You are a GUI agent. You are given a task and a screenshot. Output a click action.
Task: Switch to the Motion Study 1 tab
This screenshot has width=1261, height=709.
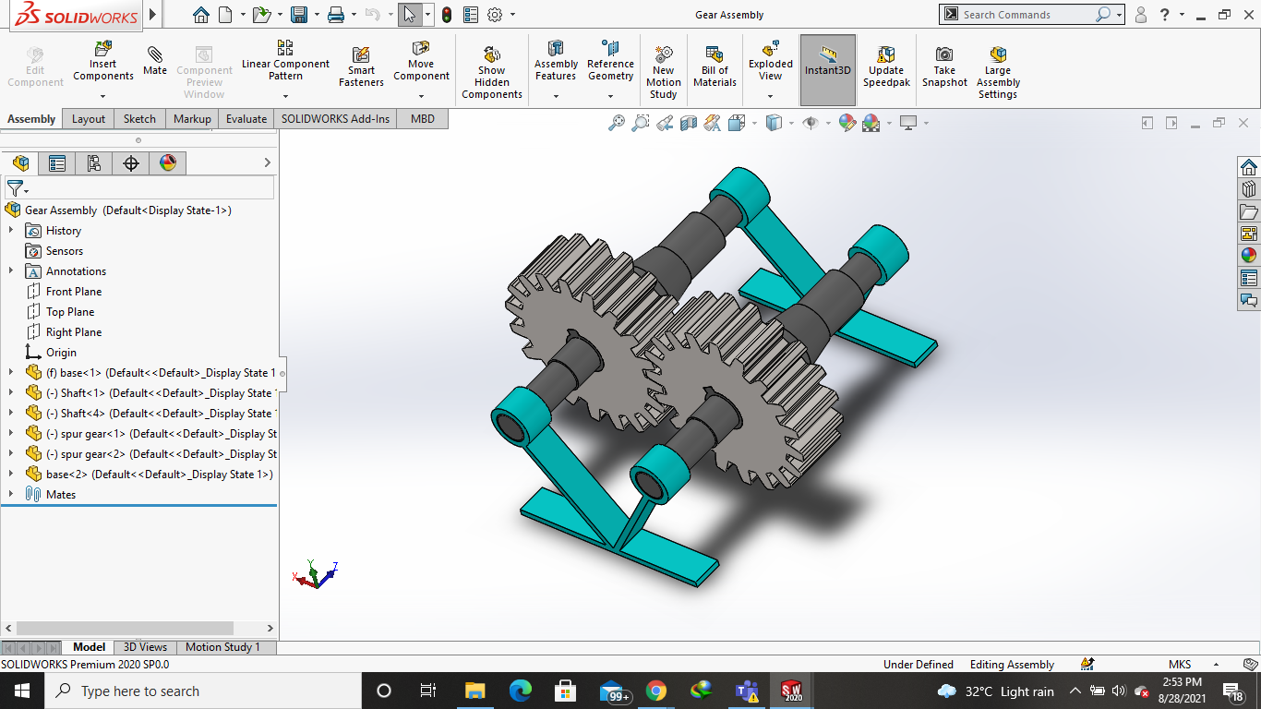coord(222,647)
